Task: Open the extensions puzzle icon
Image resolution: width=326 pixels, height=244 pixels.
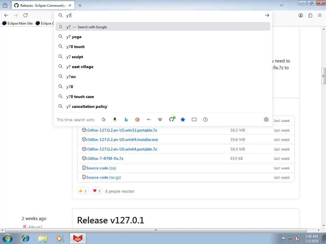Action: [310, 15]
